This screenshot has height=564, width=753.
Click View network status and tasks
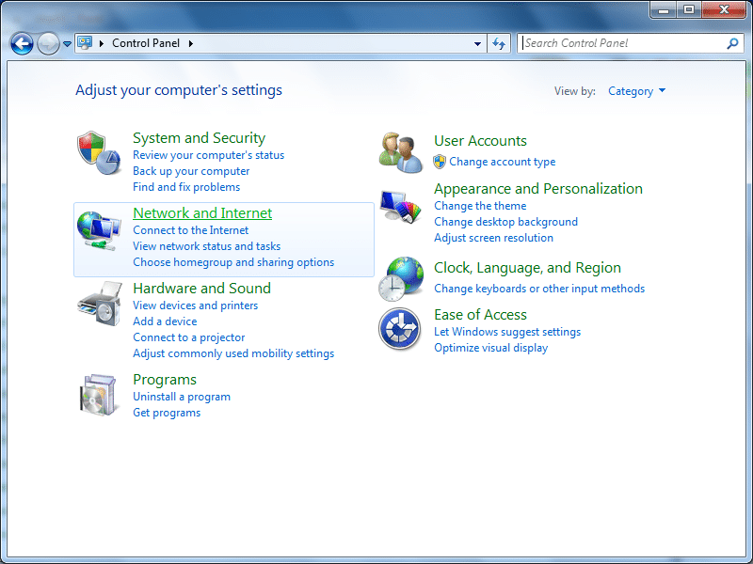[x=206, y=246]
